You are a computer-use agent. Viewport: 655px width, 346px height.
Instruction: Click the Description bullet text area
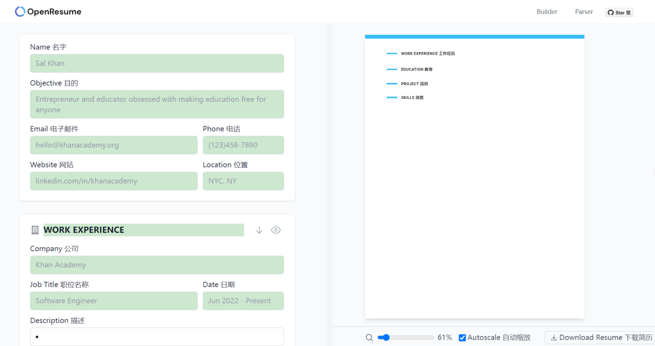click(x=157, y=337)
